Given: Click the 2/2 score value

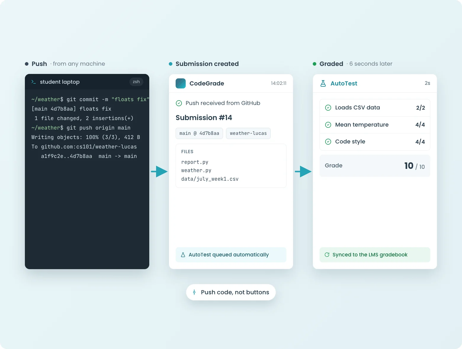Looking at the screenshot, I should click(421, 108).
